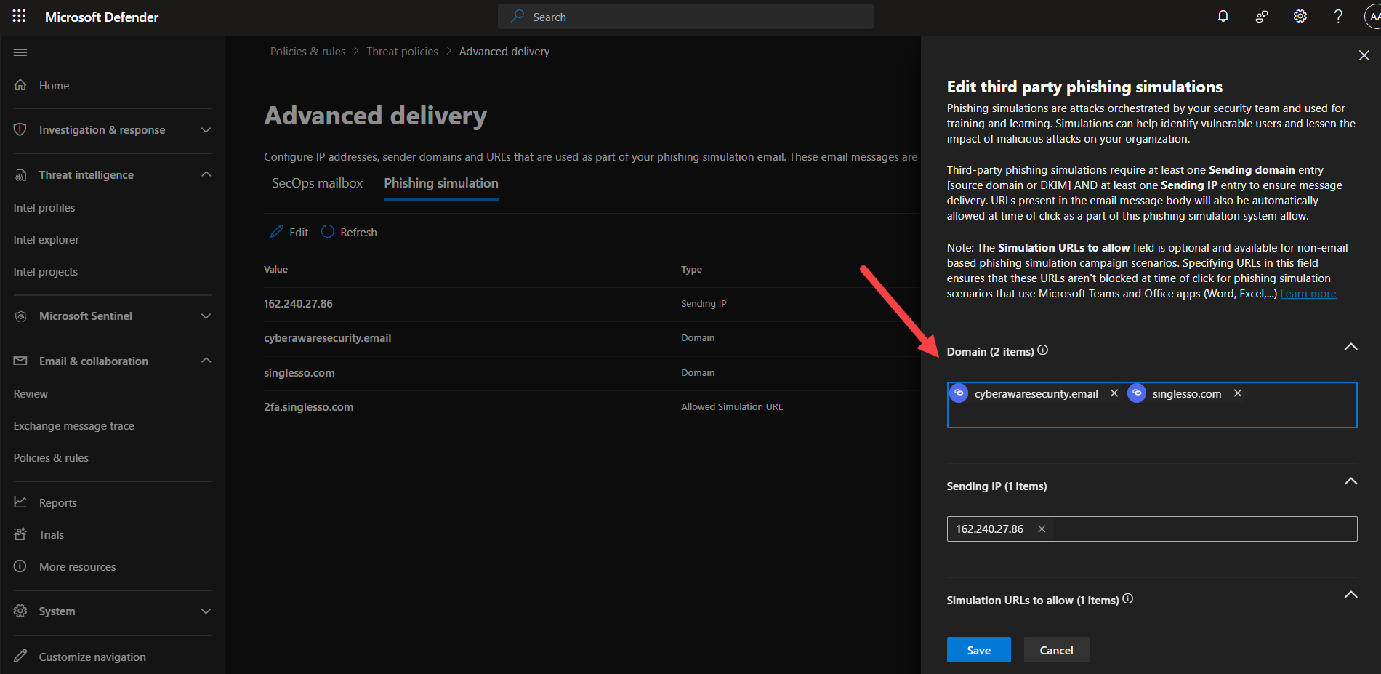The image size is (1381, 674).
Task: Open settings gear in top bar
Action: (x=1300, y=16)
